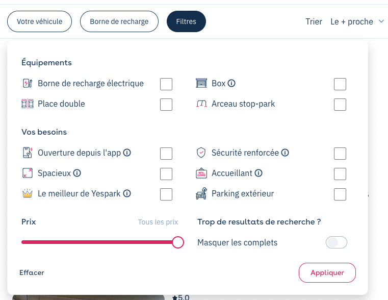Click the Box garage door icon
This screenshot has height=300, width=388.
(x=201, y=83)
